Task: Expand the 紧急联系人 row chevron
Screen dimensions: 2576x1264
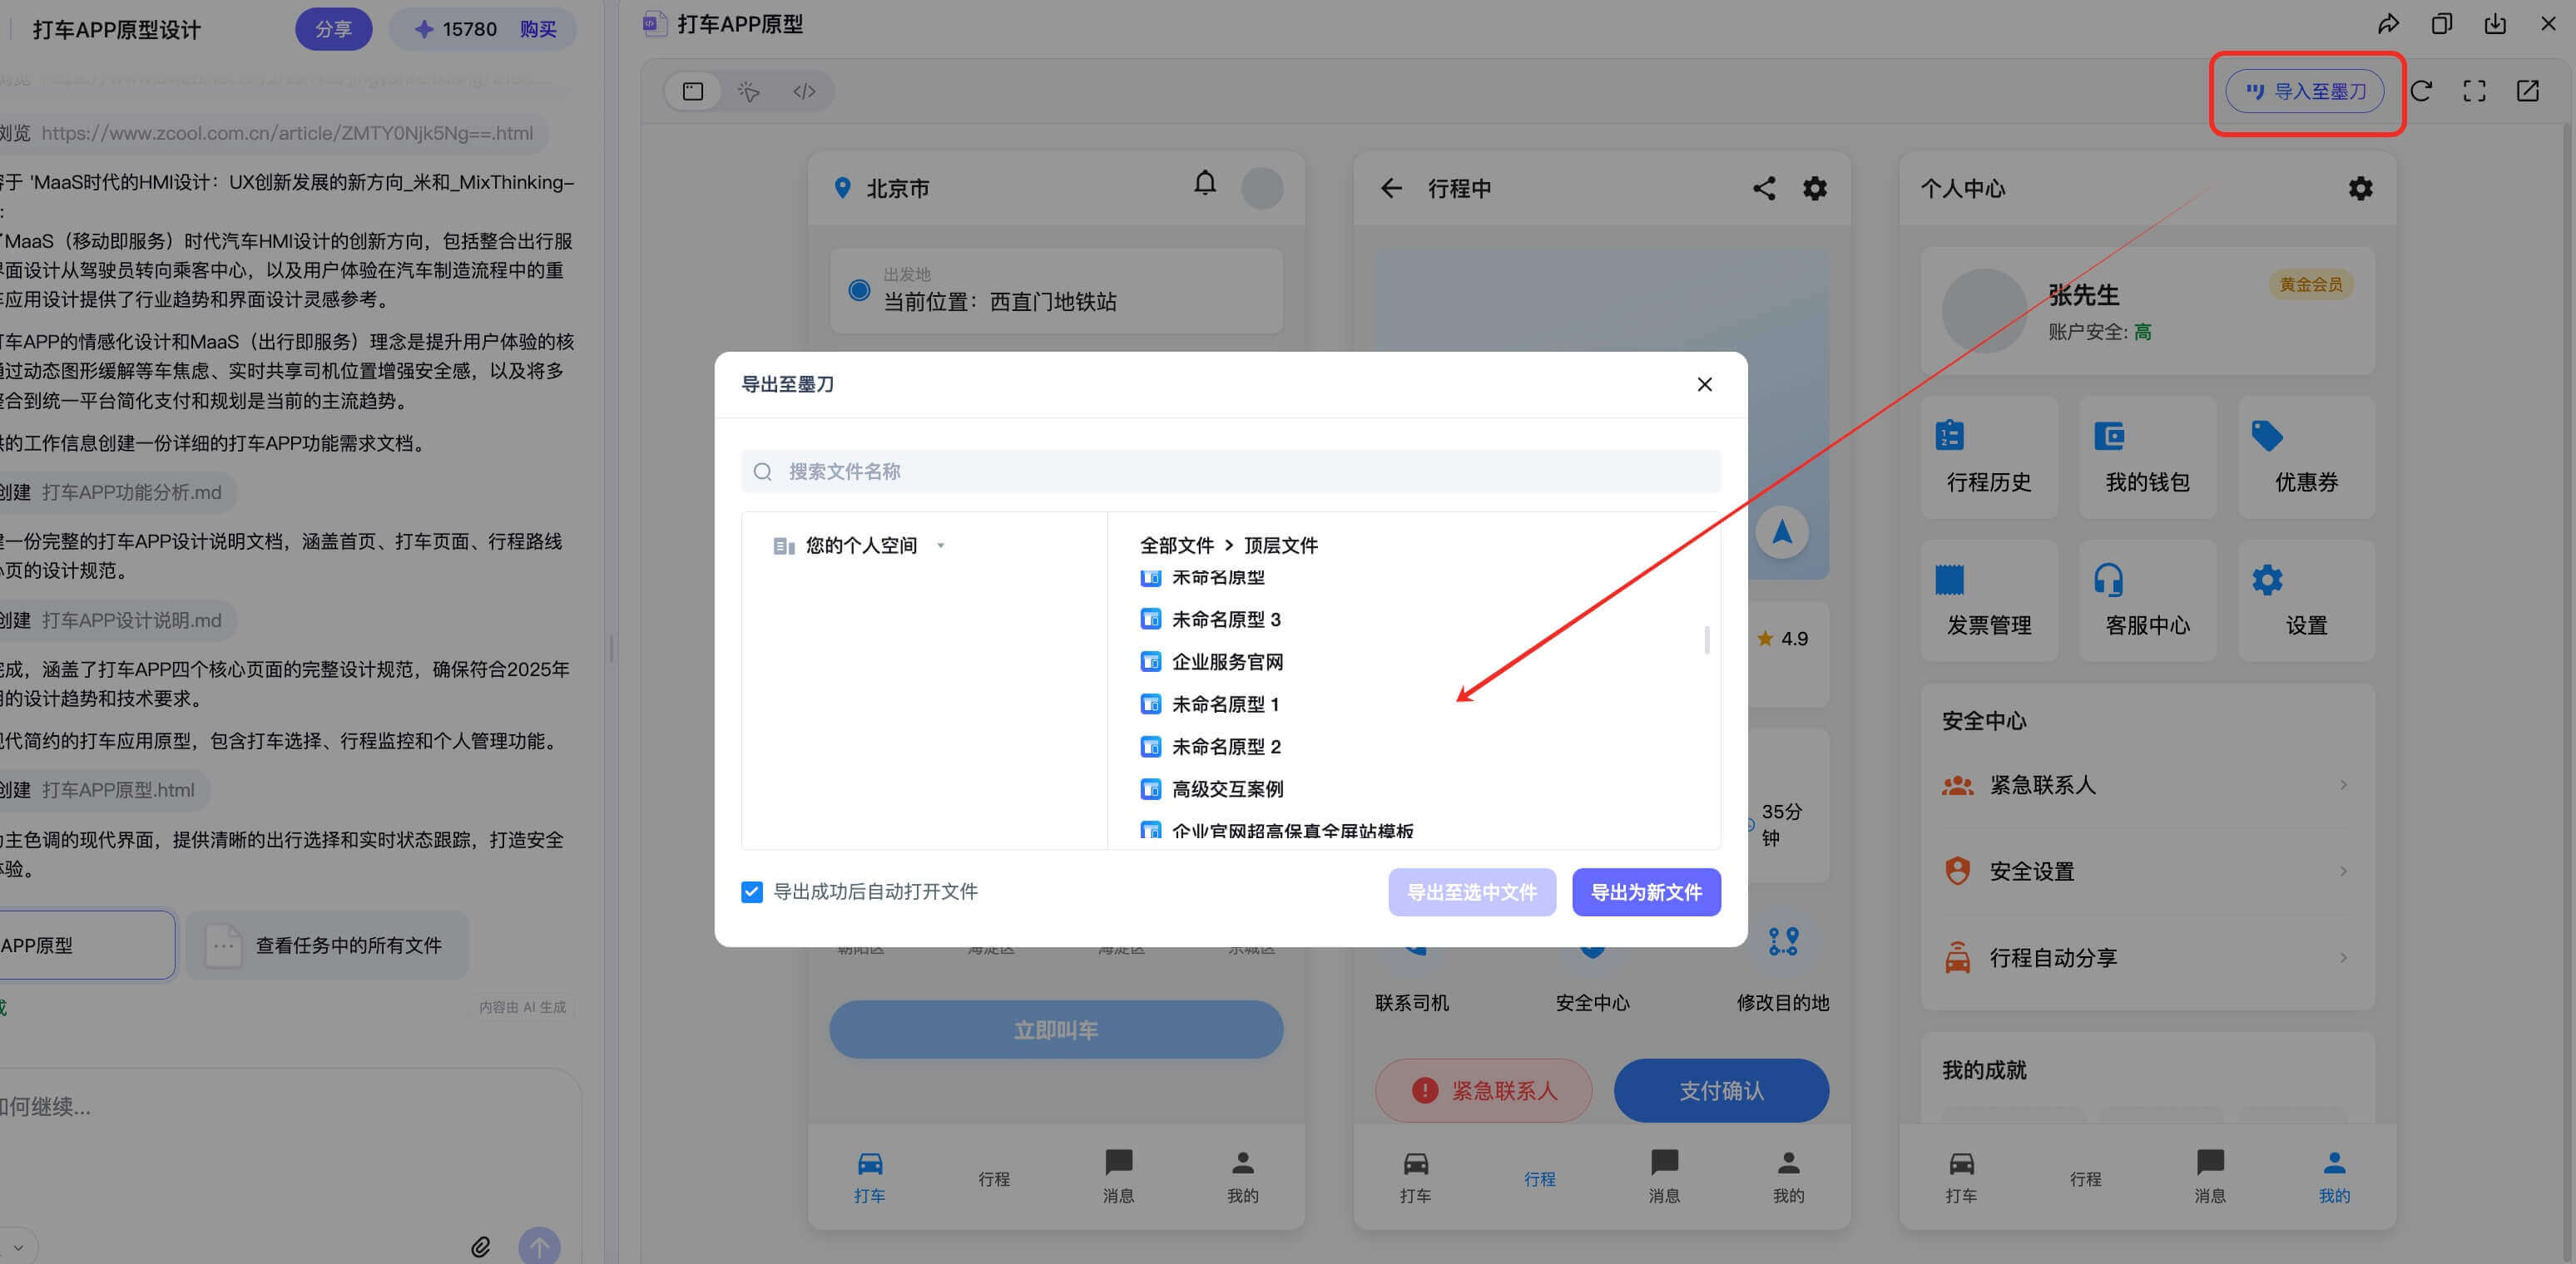Action: pos(2345,785)
